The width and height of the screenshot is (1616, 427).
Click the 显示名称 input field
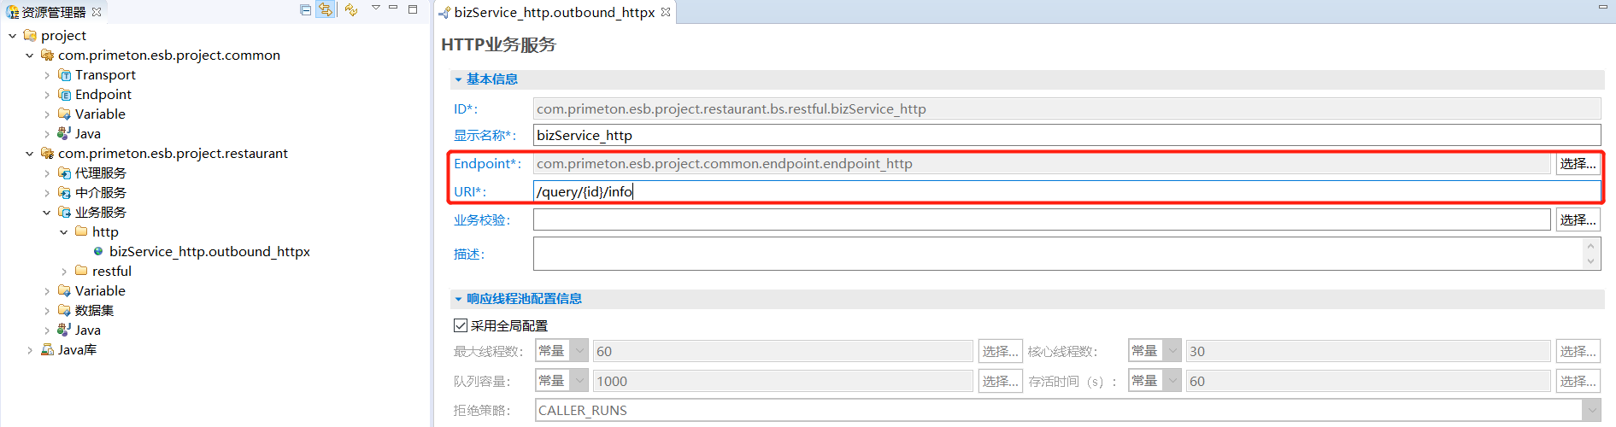tap(1067, 135)
